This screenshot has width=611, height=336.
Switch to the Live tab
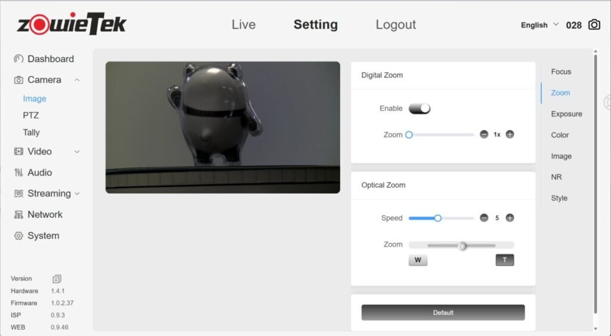pos(243,24)
